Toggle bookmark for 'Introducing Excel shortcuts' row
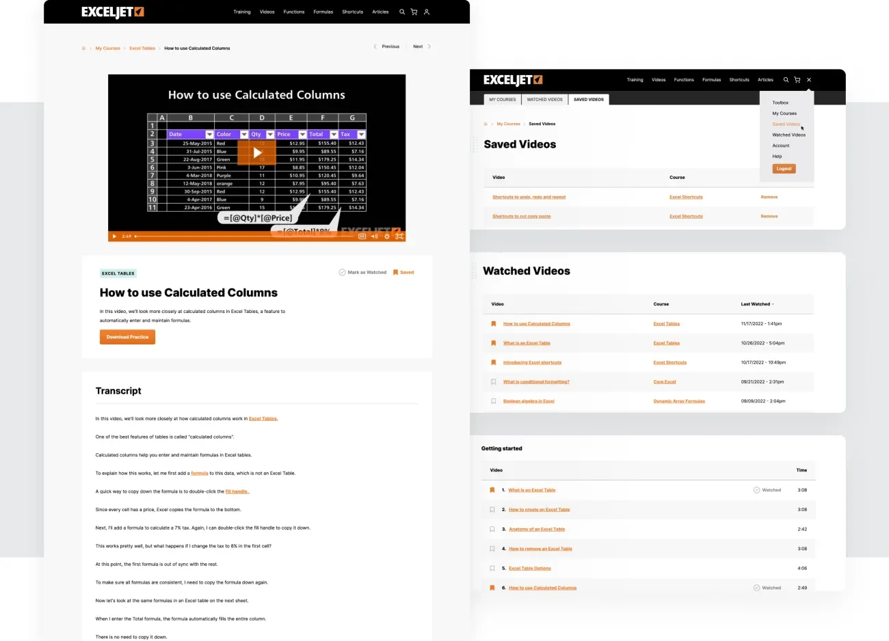889x641 pixels. [493, 362]
